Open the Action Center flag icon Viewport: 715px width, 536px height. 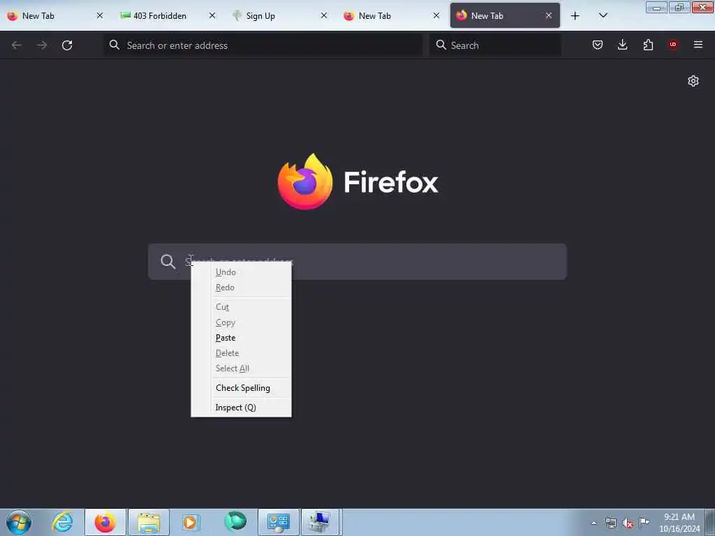(644, 522)
